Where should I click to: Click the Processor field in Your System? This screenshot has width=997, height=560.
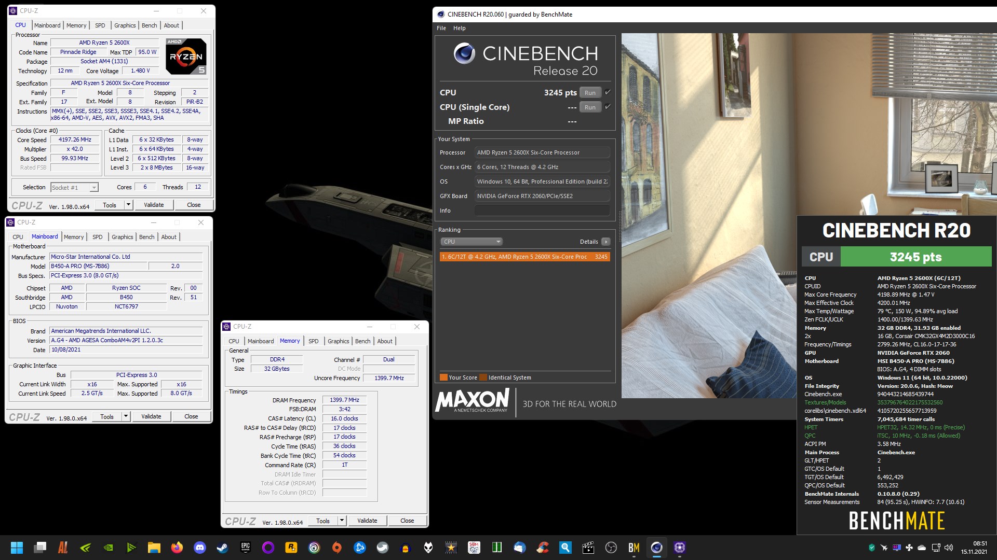pos(542,152)
